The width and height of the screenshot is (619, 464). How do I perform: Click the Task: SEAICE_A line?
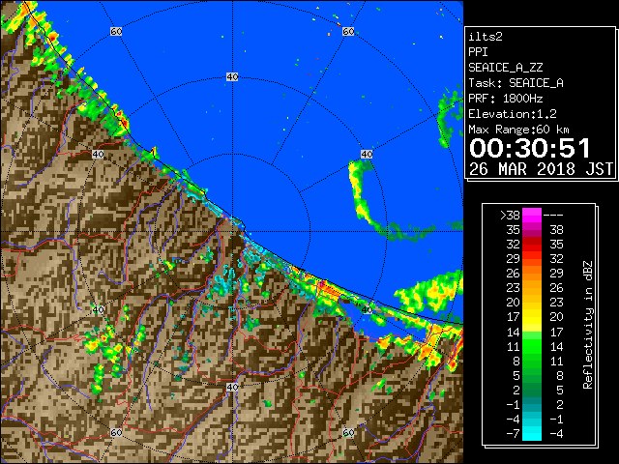516,83
